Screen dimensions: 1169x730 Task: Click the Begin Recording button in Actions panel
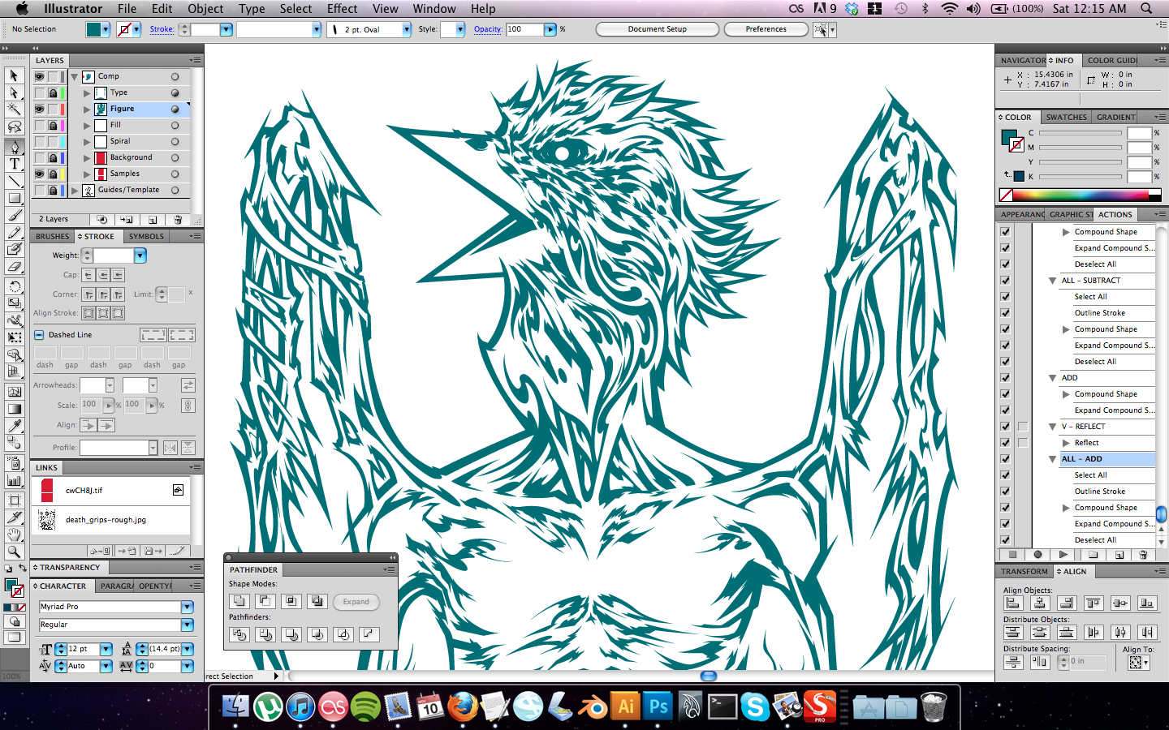coord(1037,555)
